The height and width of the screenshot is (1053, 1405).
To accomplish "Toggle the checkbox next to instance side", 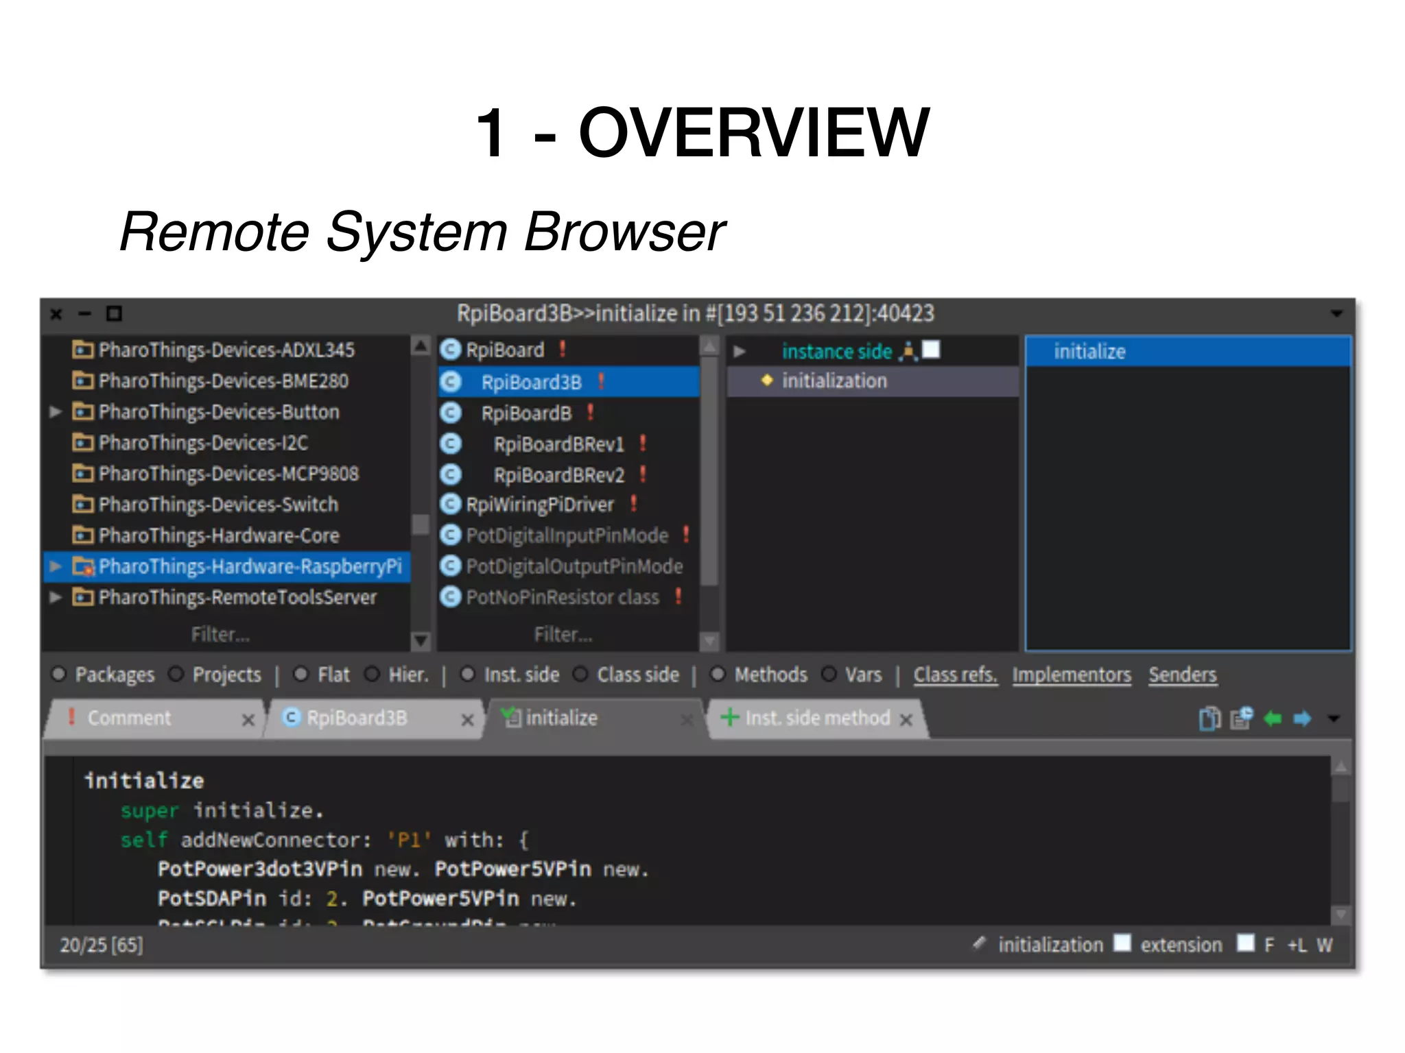I will [x=931, y=350].
